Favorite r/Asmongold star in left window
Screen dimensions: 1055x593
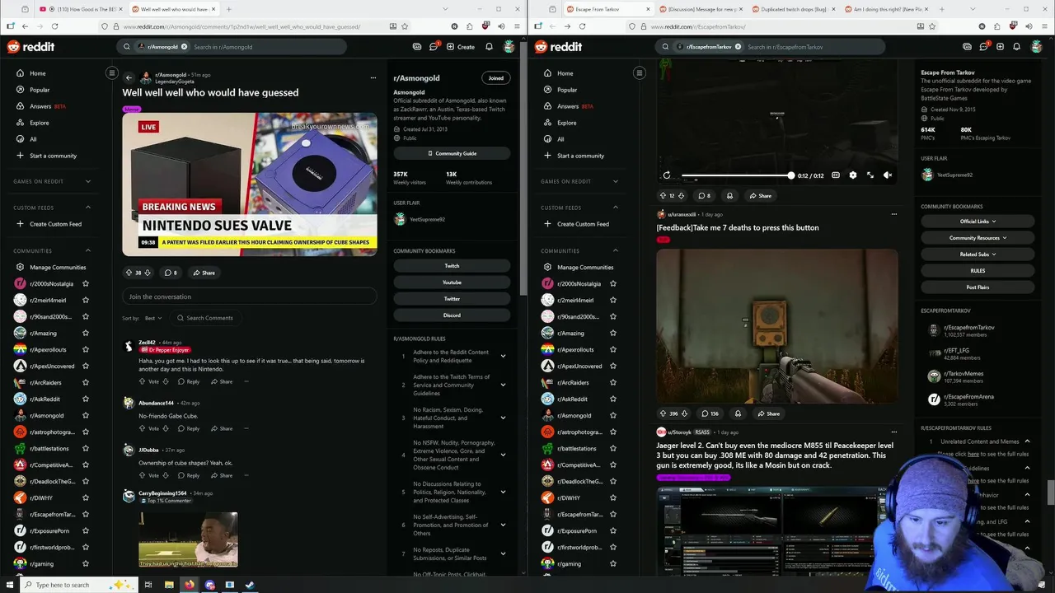click(x=86, y=415)
